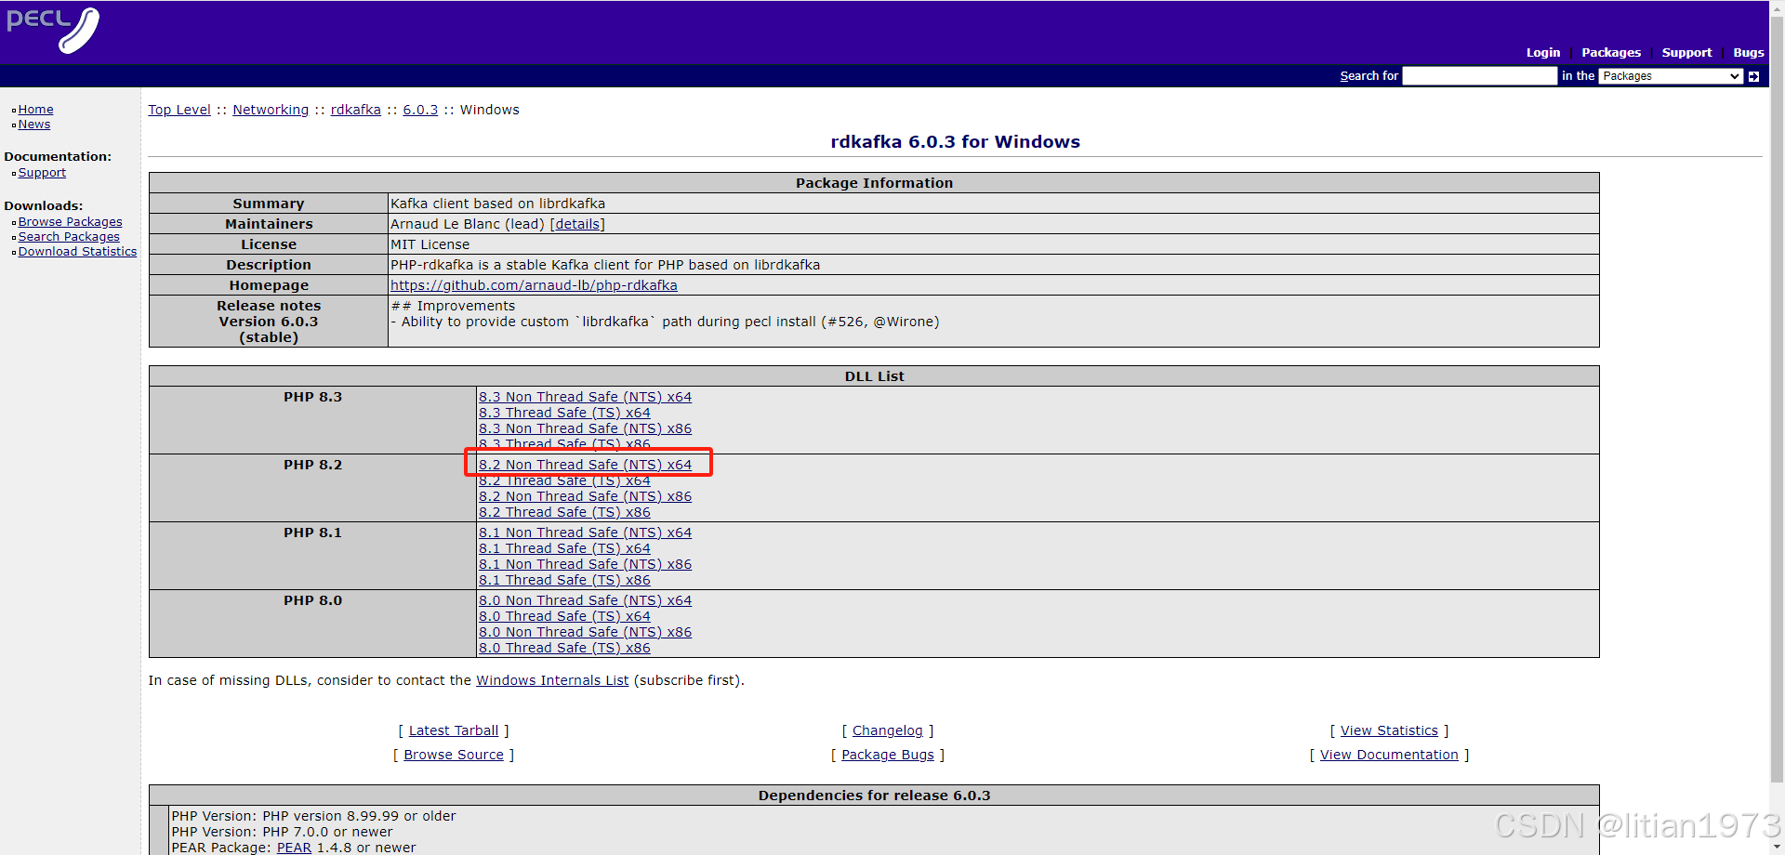Open PEAR package dependency link

click(294, 848)
